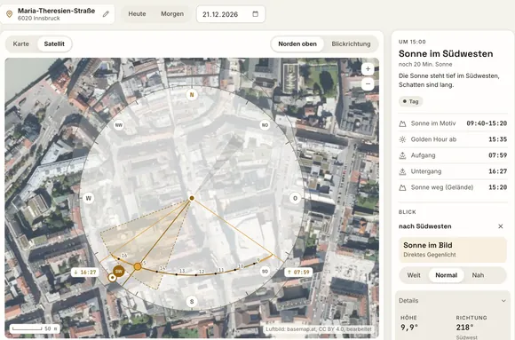Click the 'noch 20 Min. Sonne' text
515x340 pixels.
(425, 65)
